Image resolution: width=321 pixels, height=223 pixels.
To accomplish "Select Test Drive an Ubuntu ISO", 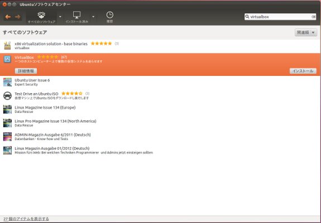I will tap(160, 96).
